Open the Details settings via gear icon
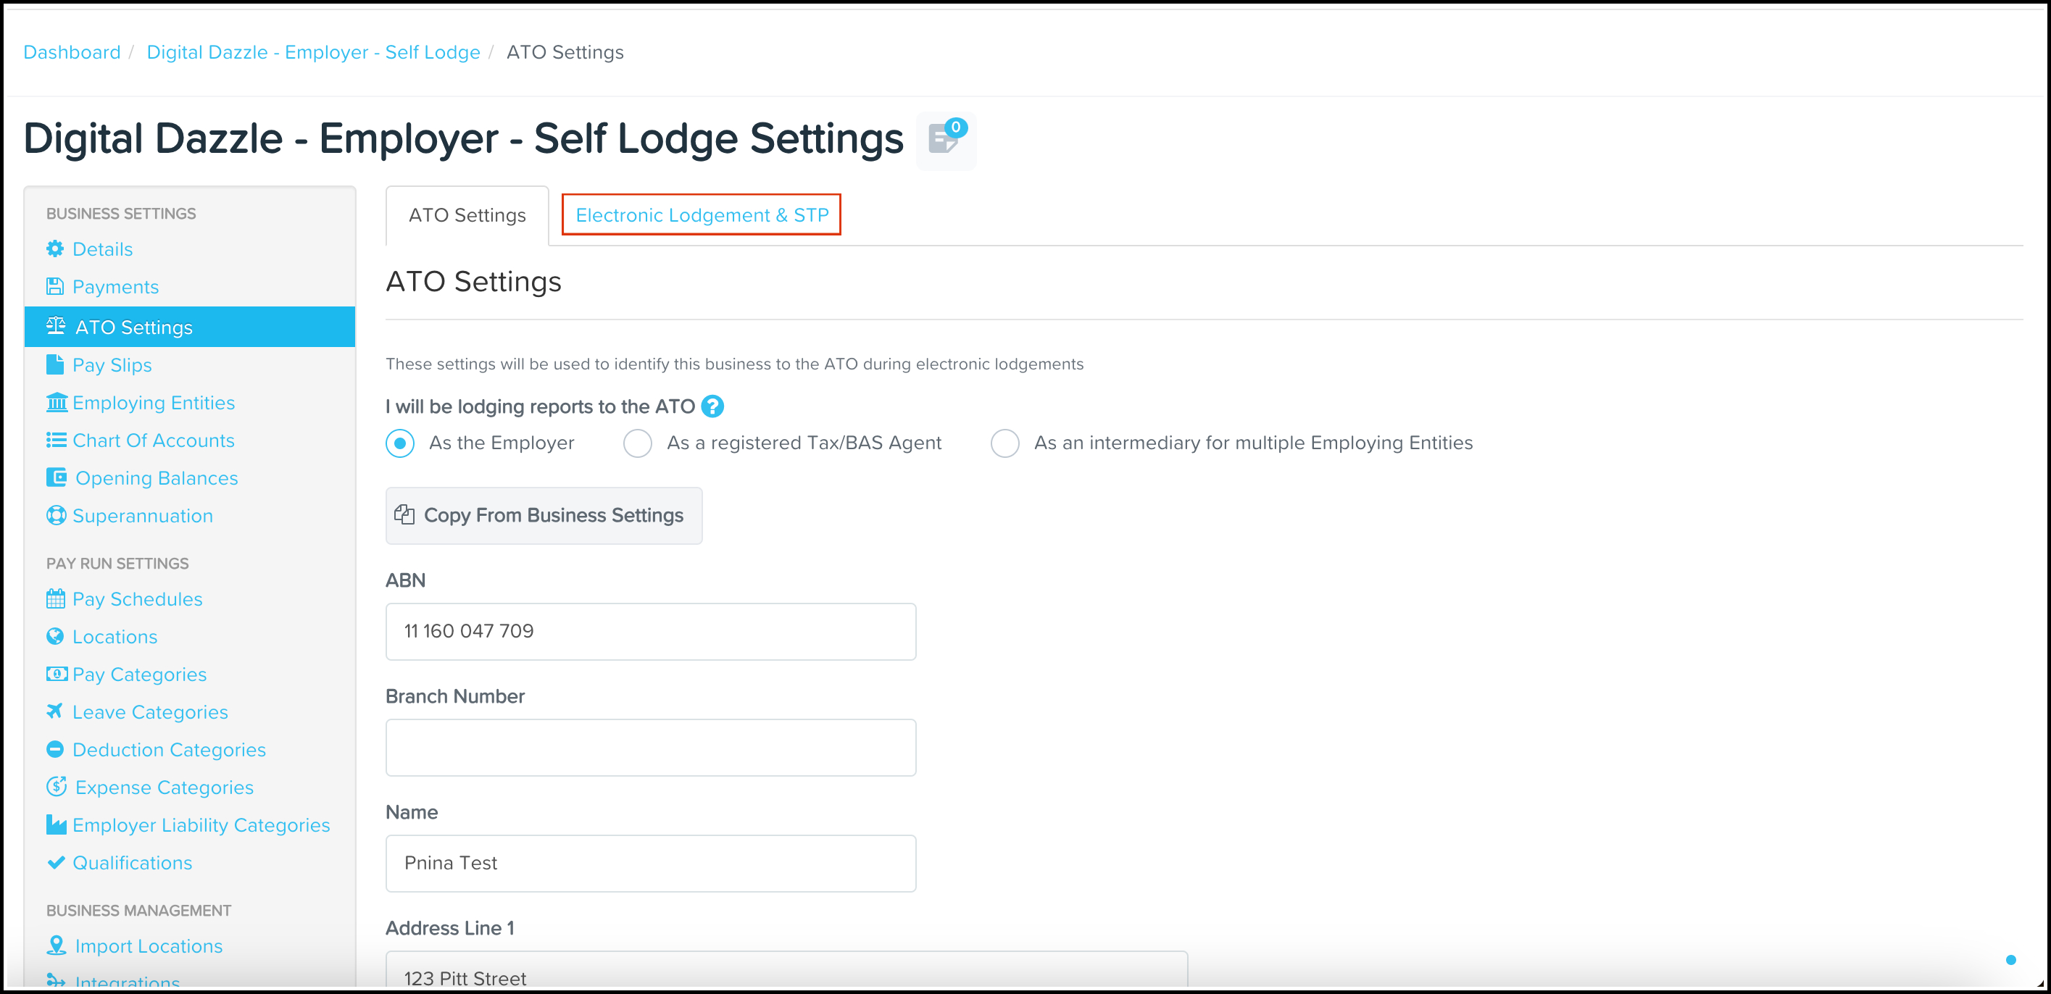The width and height of the screenshot is (2051, 994). click(x=55, y=249)
